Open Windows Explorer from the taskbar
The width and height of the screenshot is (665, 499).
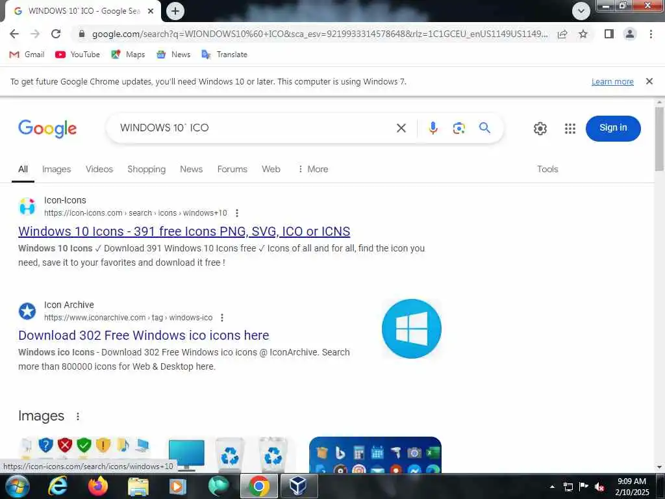(138, 486)
